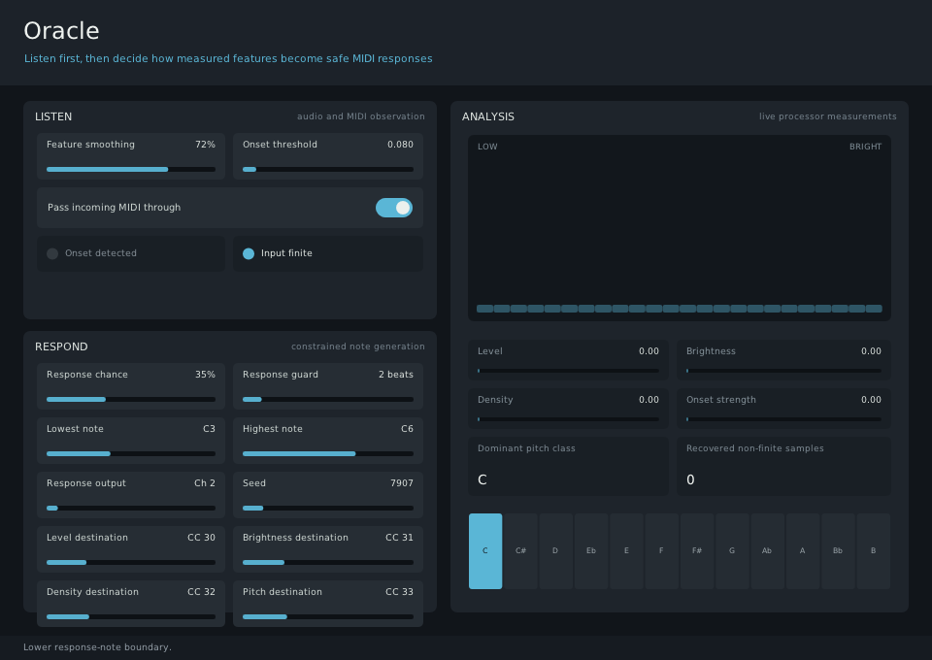Screen dimensions: 932x660
Task: Click the RESPOND section heading
Action: click(61, 346)
